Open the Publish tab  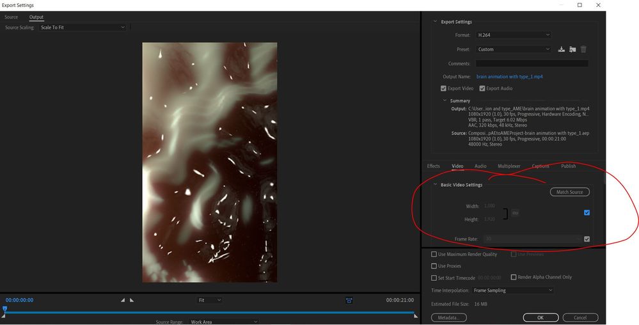[x=568, y=166]
